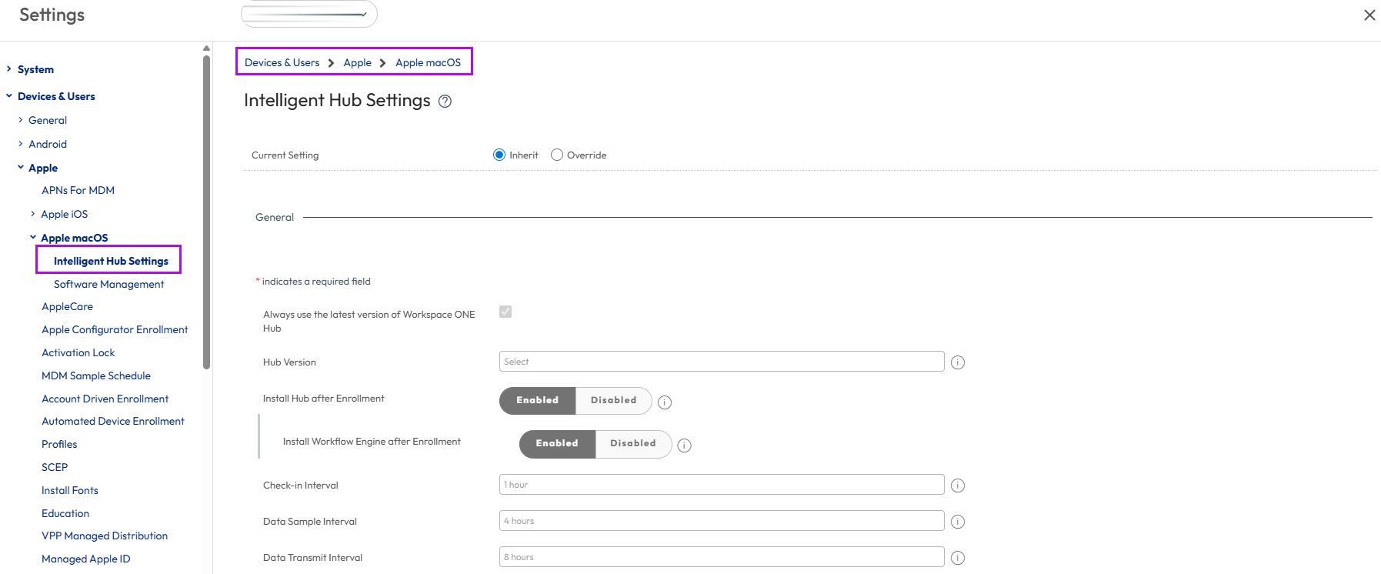Open Account Driven Enrollment settings
This screenshot has height=574, width=1381.
[x=105, y=399]
